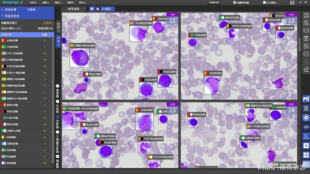The height and width of the screenshot is (174, 310).
Task: Select the side-by-side compare panels icon
Action: point(306,38)
